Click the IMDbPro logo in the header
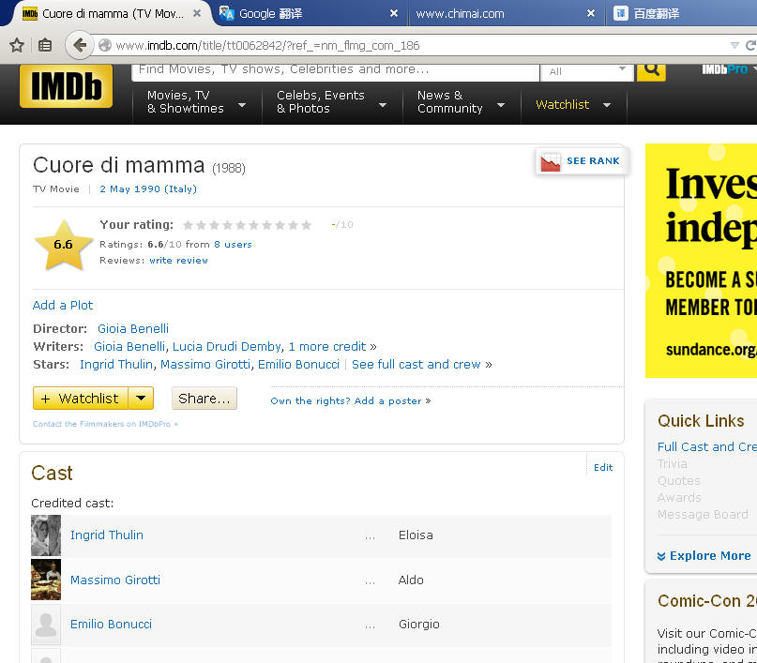 (x=725, y=69)
